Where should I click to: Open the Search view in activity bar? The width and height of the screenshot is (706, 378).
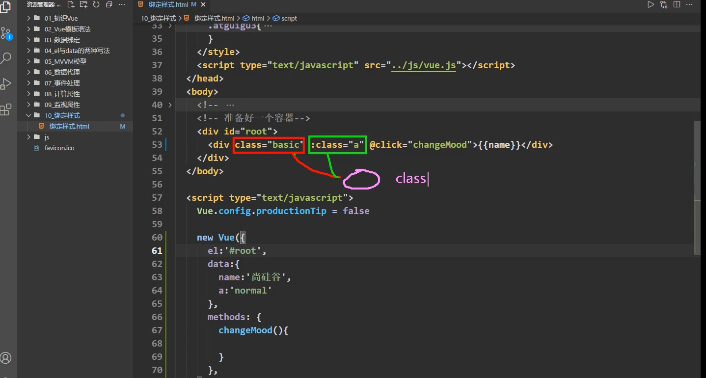[x=6, y=58]
